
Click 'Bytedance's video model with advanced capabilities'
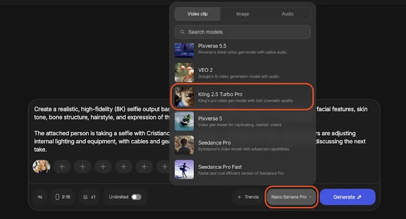click(244, 149)
